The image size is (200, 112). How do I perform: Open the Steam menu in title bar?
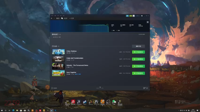point(52,15)
